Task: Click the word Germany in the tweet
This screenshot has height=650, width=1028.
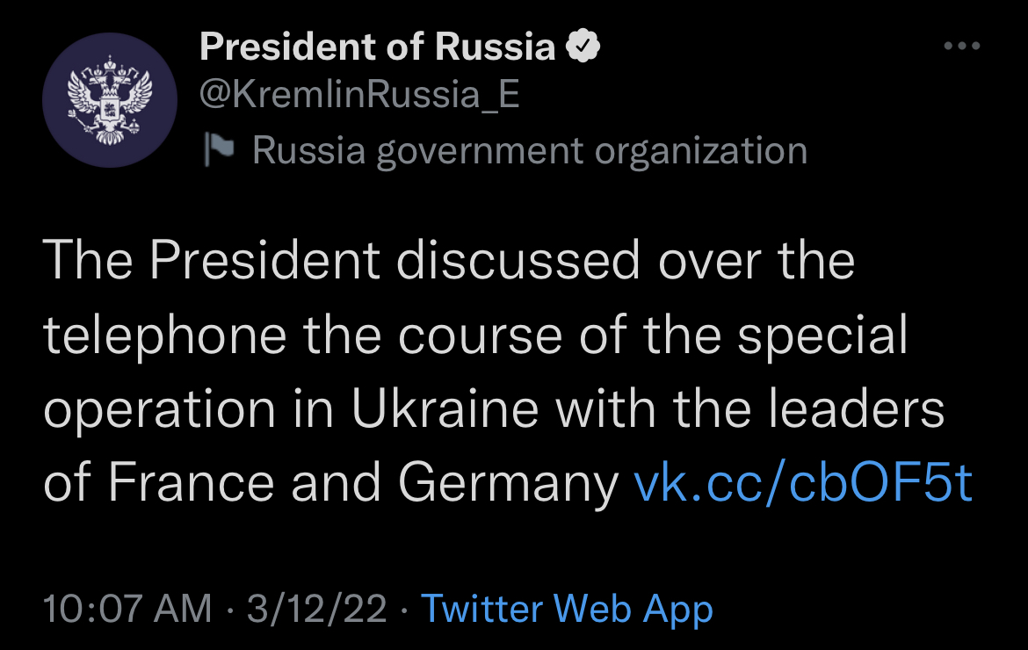Action: (x=508, y=485)
